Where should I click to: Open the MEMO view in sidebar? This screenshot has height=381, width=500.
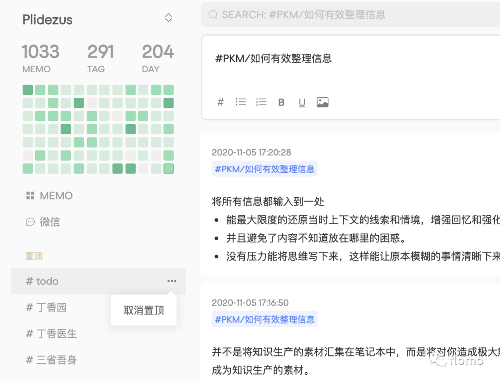(x=50, y=195)
